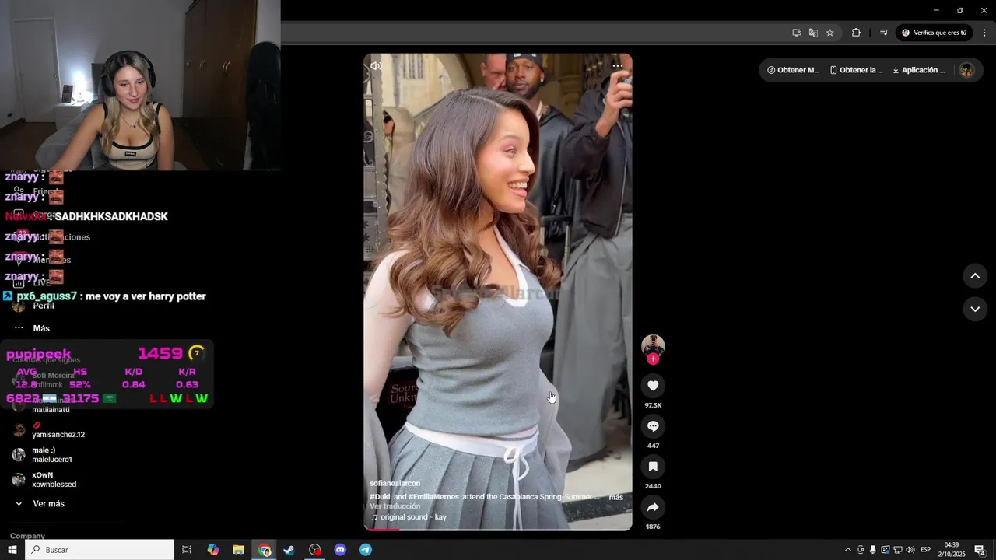Go to the next video with down arrow

975,309
